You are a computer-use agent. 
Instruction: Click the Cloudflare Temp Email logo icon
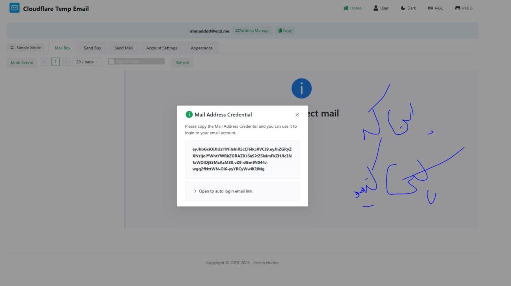[14, 8]
